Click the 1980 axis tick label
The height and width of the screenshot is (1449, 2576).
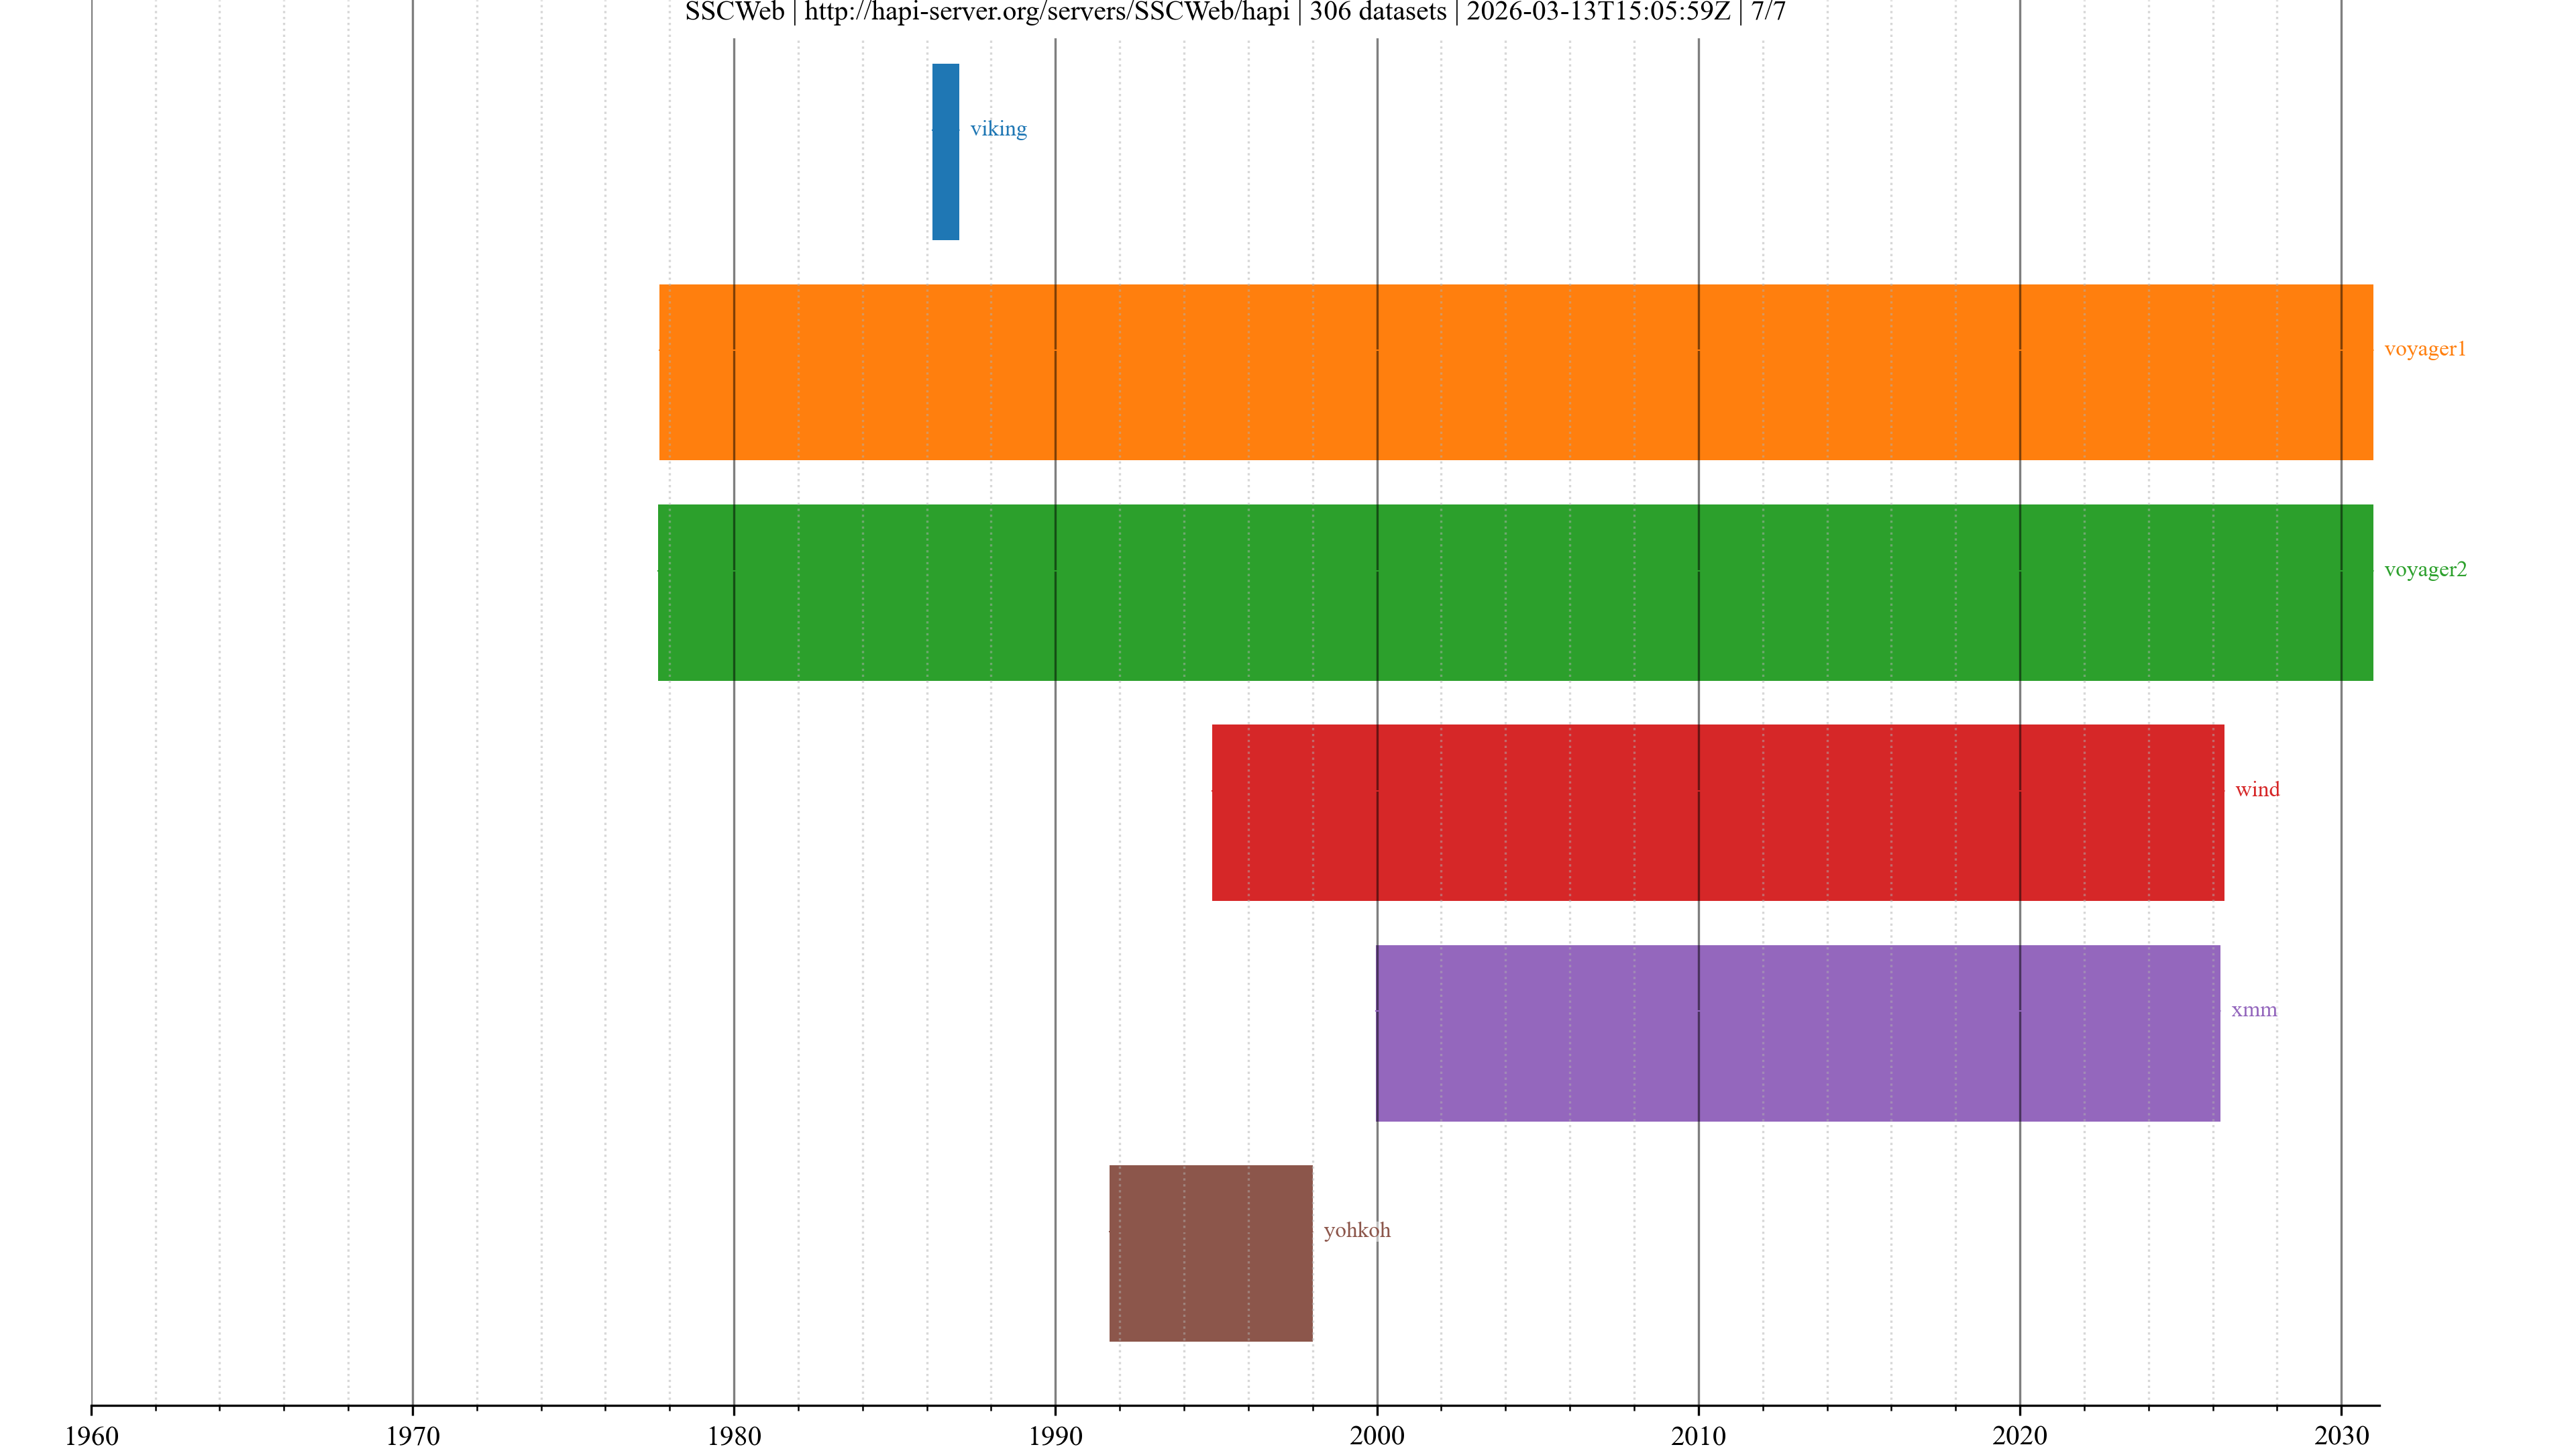point(734,1435)
